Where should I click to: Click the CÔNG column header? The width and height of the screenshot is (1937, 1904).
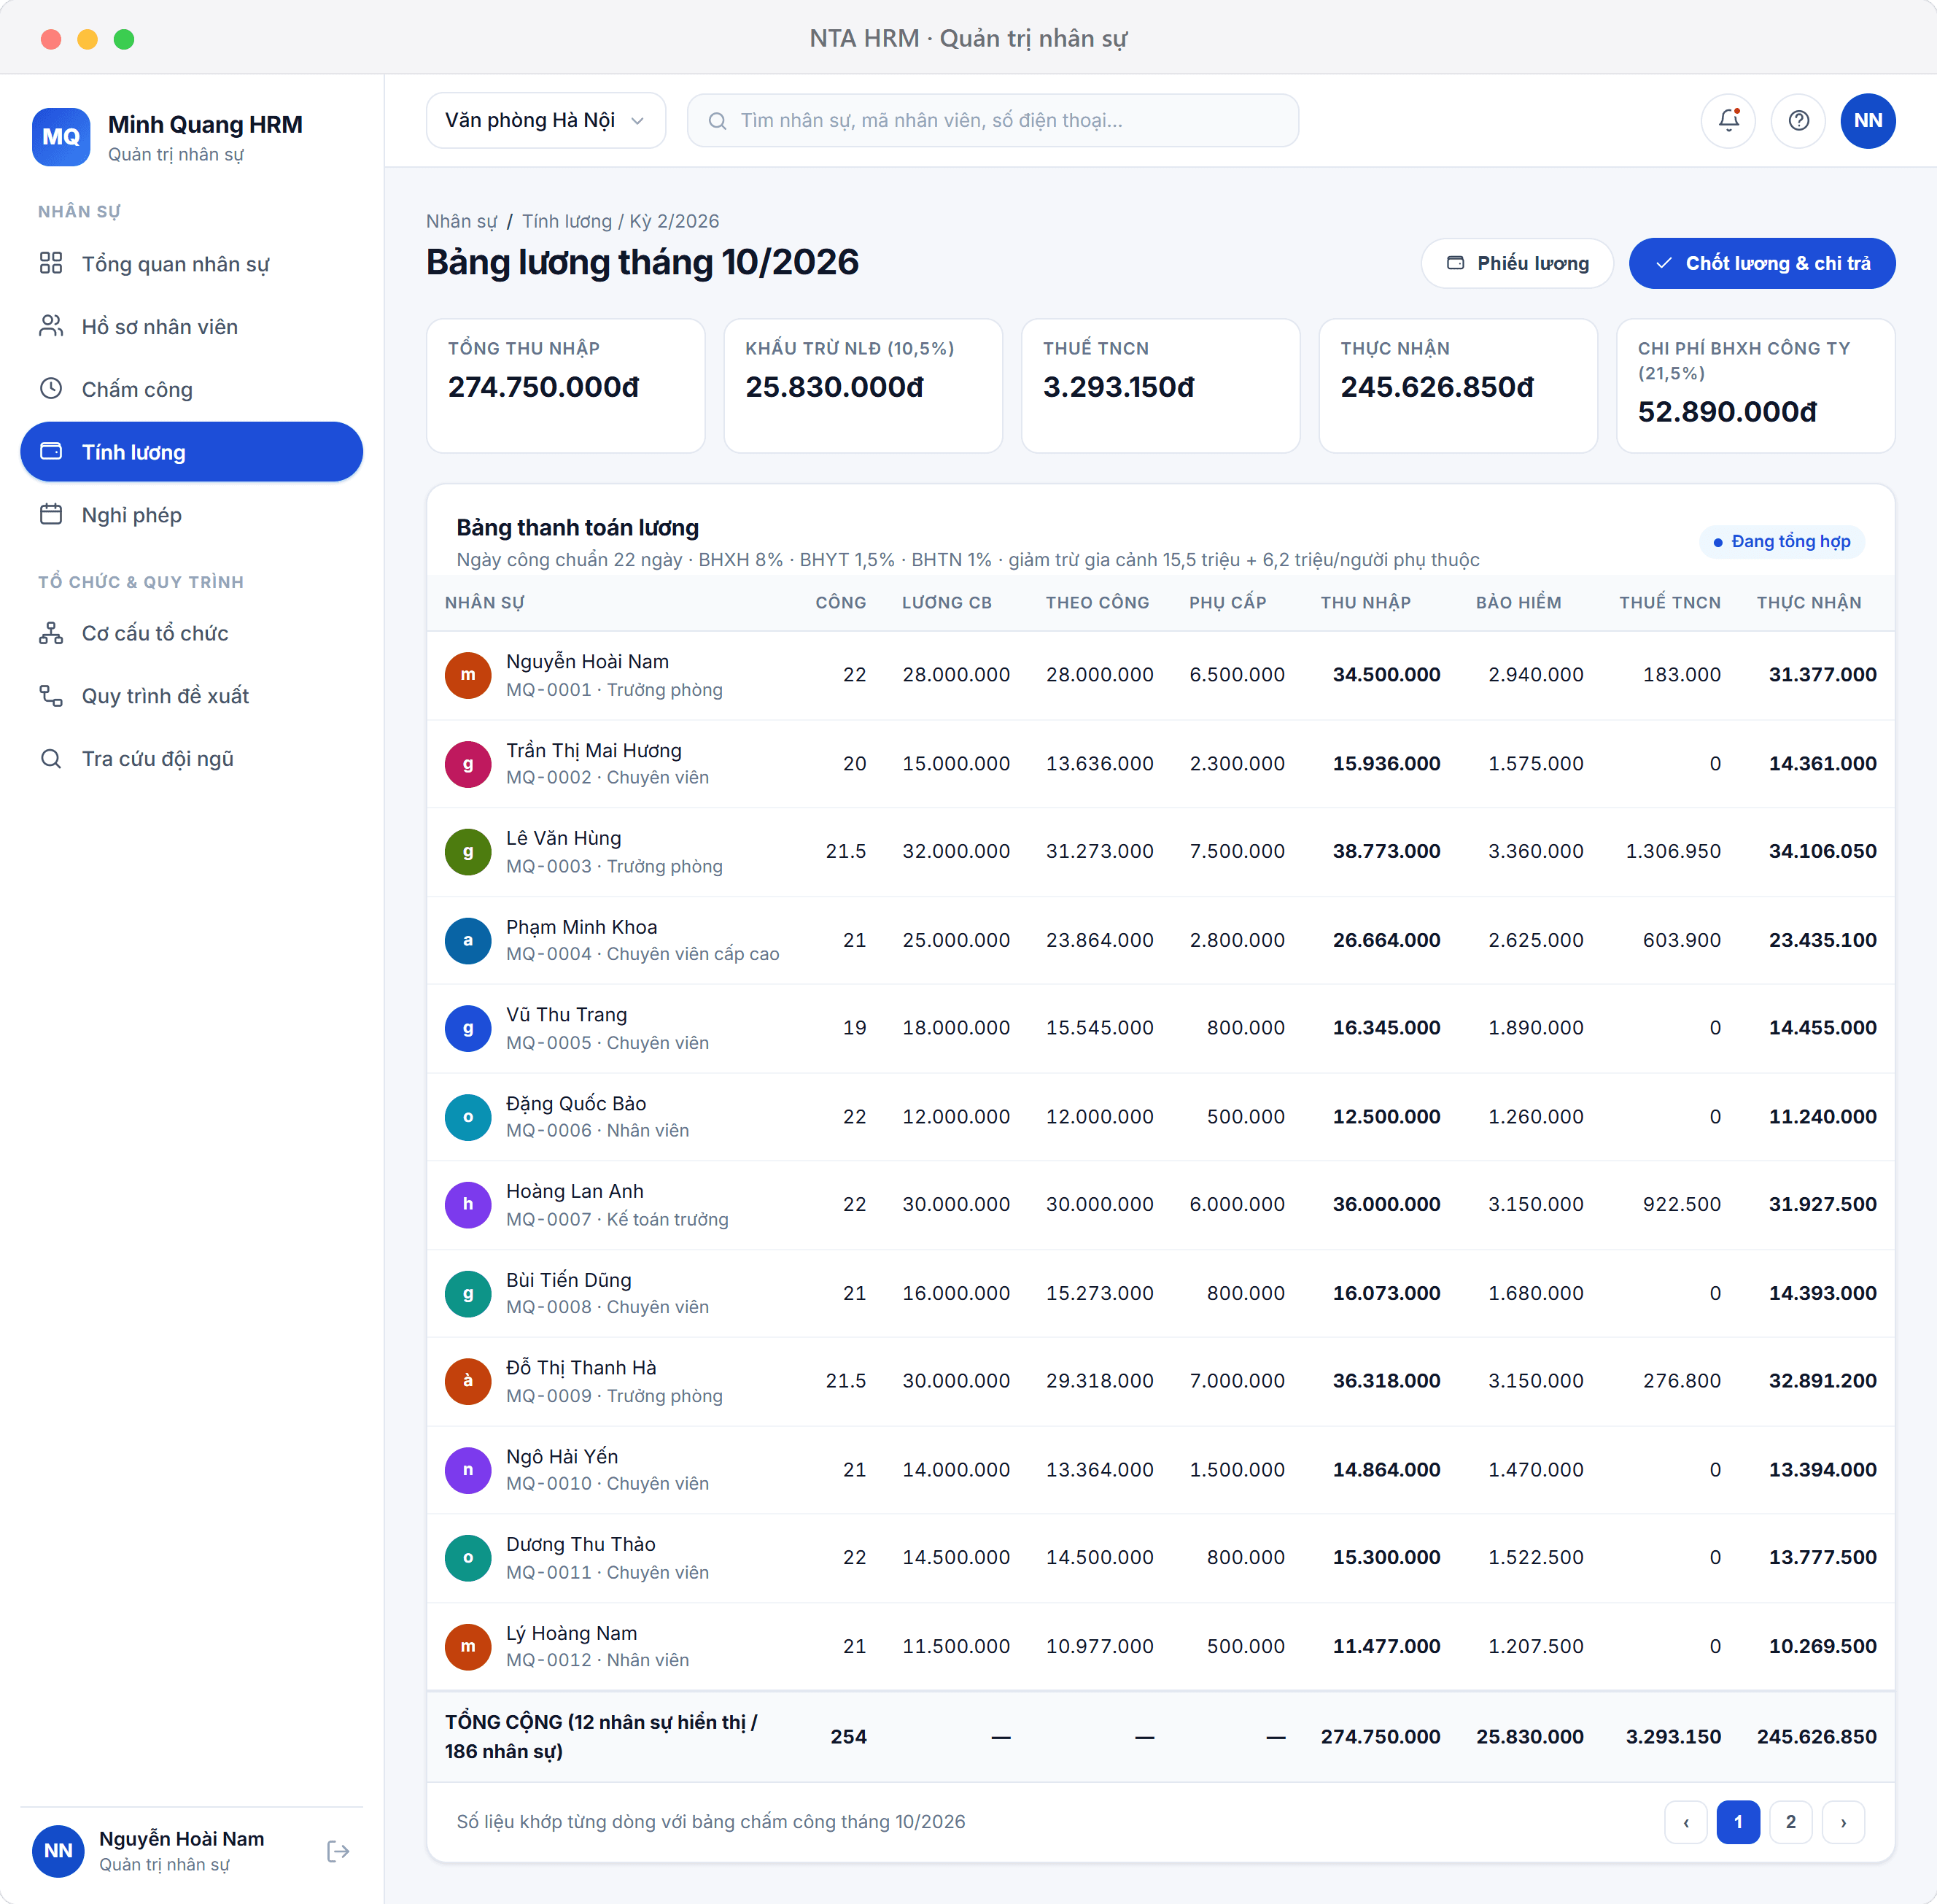(841, 603)
